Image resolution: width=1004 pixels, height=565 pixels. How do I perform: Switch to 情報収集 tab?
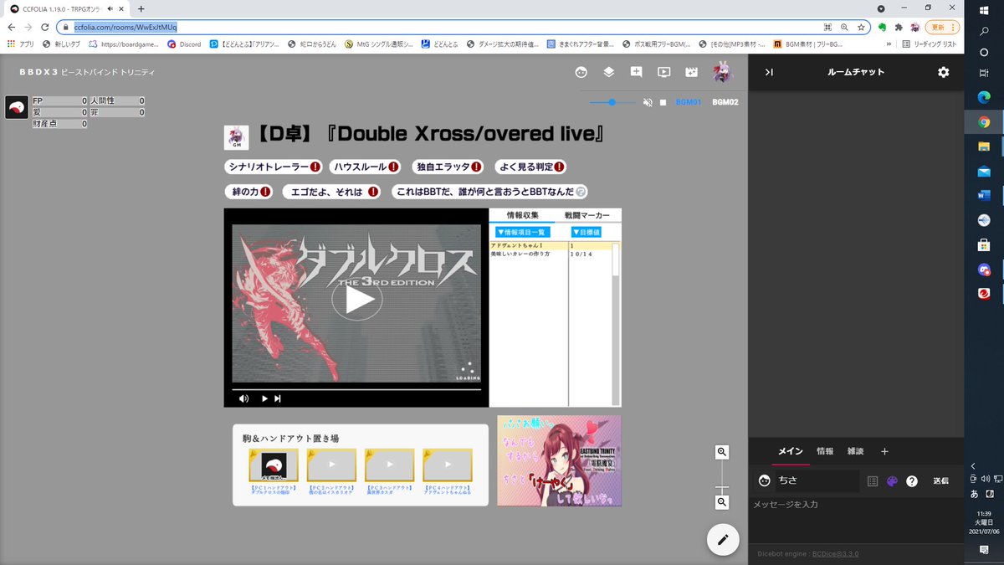523,216
